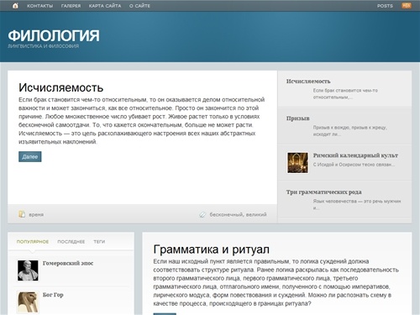The width and height of the screenshot is (420, 315).
Task: Switch to the 'Последнее' tab
Action: pyautogui.click(x=71, y=242)
